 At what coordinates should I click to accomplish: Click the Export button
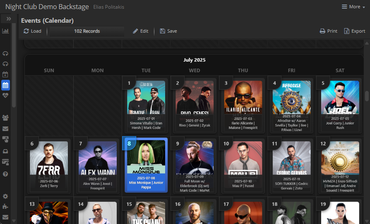[354, 31]
